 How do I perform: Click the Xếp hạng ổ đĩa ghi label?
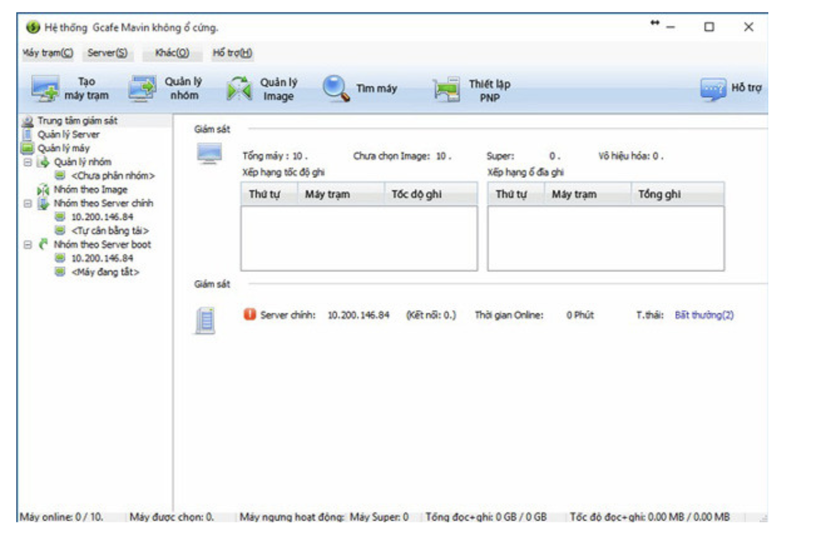(x=525, y=172)
